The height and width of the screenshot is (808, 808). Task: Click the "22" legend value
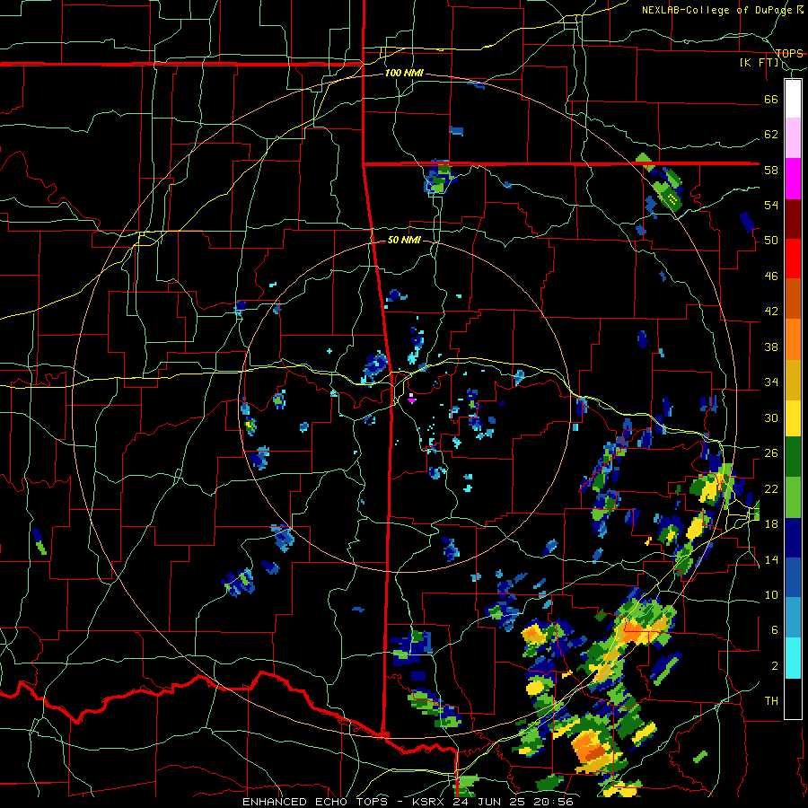[771, 489]
